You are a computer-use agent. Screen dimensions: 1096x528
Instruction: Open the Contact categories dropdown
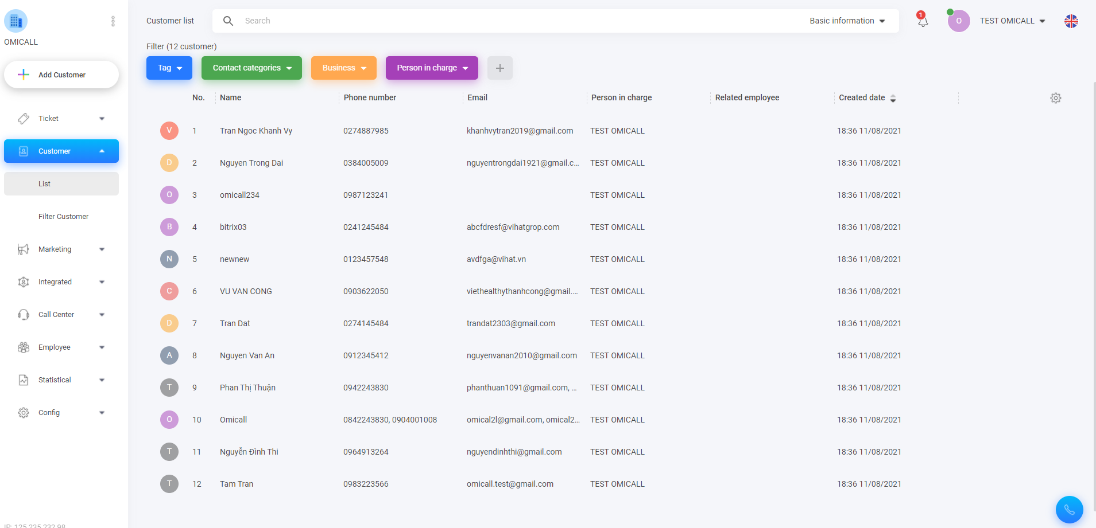[x=251, y=68]
